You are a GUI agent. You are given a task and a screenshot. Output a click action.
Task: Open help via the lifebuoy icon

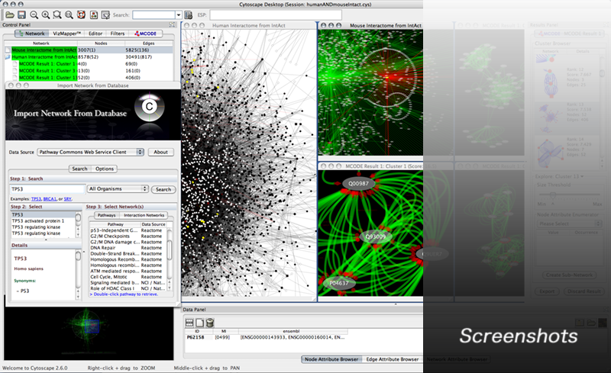[x=81, y=14]
